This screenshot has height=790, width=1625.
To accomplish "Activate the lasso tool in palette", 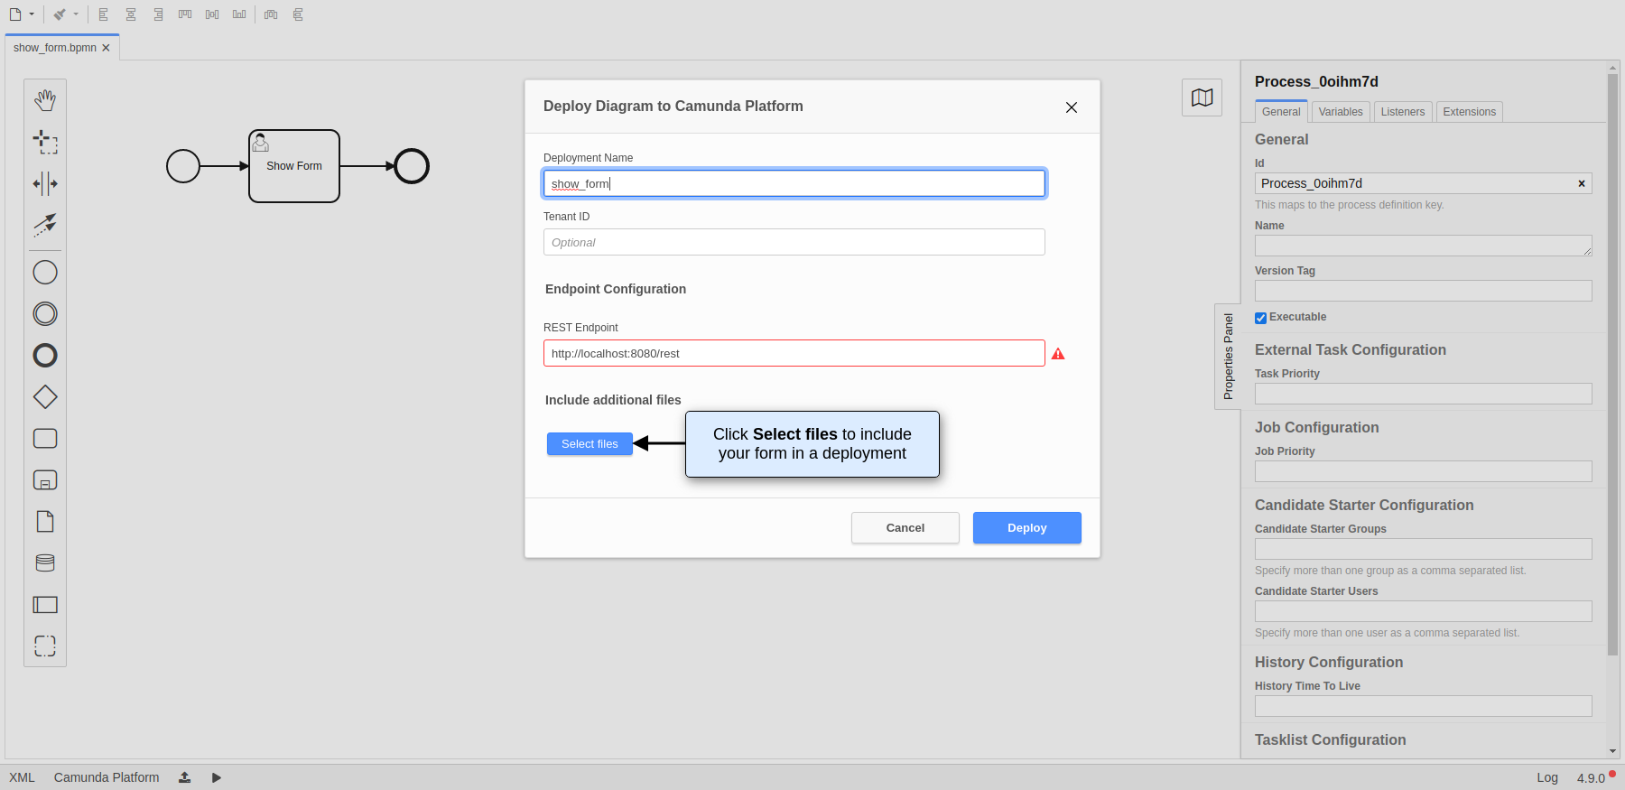I will pos(45,142).
